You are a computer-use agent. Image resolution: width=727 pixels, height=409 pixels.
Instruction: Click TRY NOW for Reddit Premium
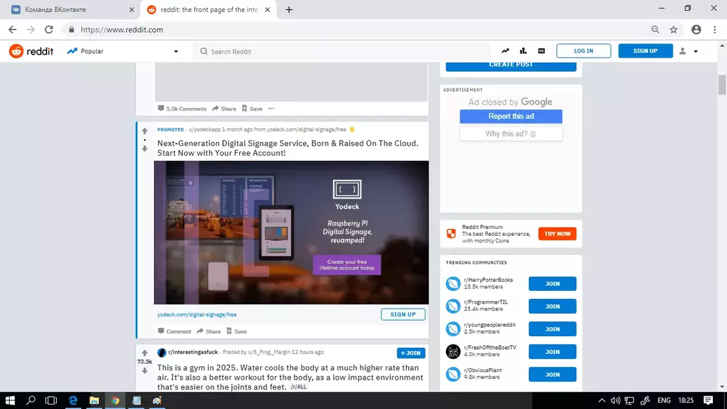[557, 234]
